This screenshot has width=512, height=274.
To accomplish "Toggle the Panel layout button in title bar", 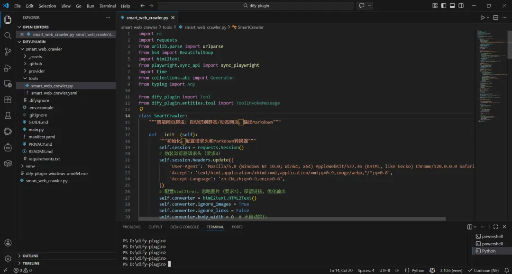I will 452,6.
